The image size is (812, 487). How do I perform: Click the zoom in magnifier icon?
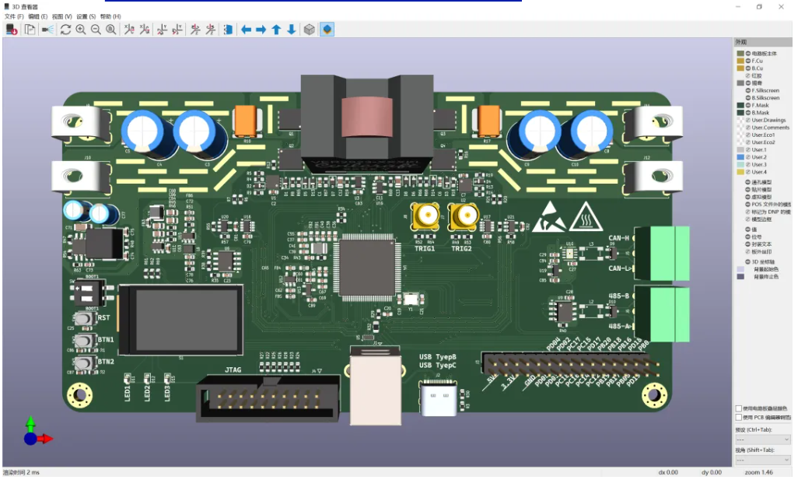(81, 30)
